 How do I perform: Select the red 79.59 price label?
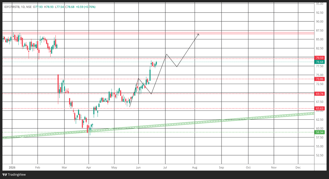(x=320, y=58)
